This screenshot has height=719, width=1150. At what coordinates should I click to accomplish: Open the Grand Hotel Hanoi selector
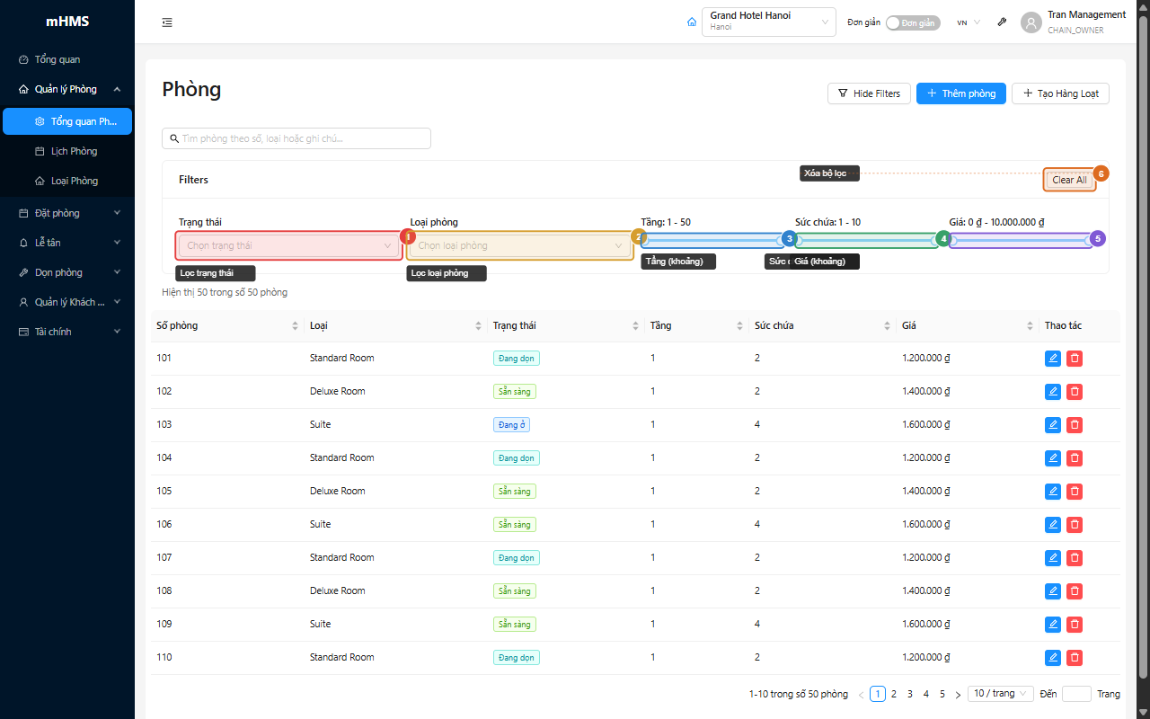point(769,22)
